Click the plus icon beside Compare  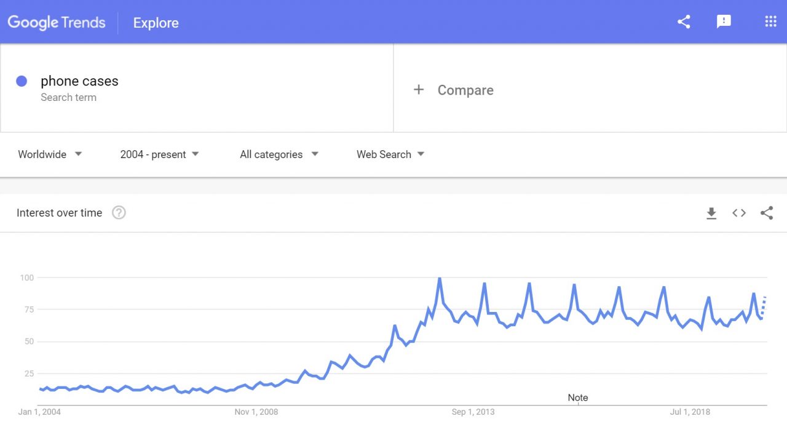pyautogui.click(x=419, y=90)
